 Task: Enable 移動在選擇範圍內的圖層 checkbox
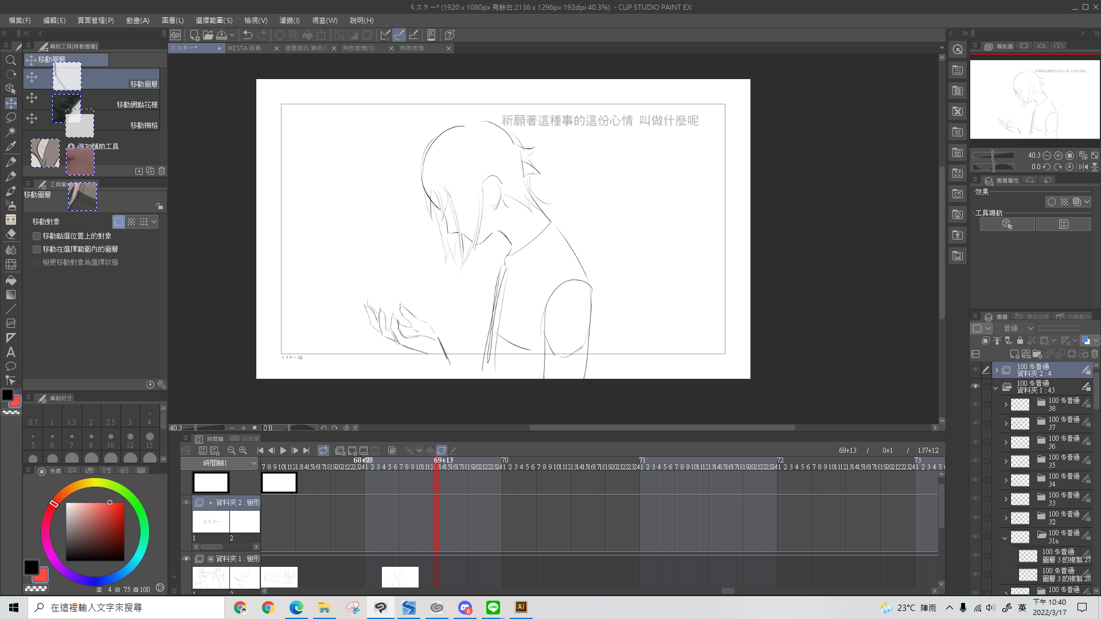click(37, 249)
